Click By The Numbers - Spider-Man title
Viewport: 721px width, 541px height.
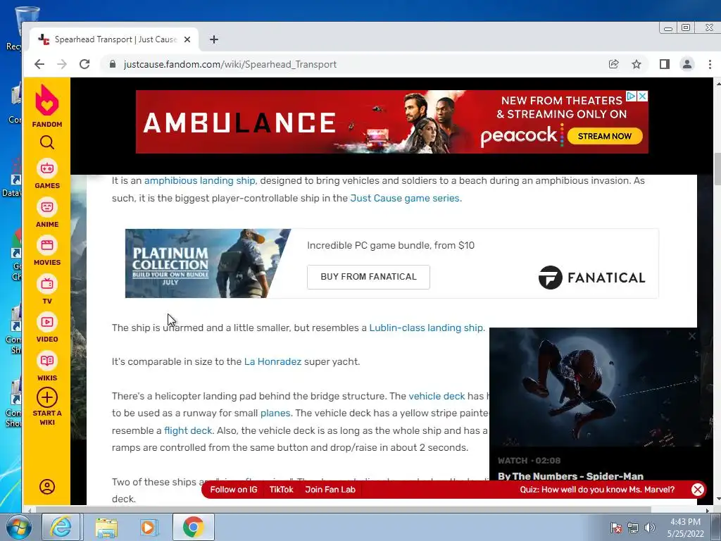570,476
